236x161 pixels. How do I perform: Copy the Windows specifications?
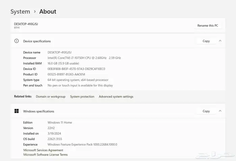click(x=206, y=111)
